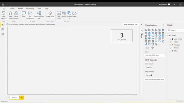Select the table visual

(x=149, y=41)
